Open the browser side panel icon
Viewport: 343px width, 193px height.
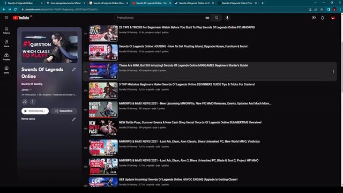click(x=329, y=10)
